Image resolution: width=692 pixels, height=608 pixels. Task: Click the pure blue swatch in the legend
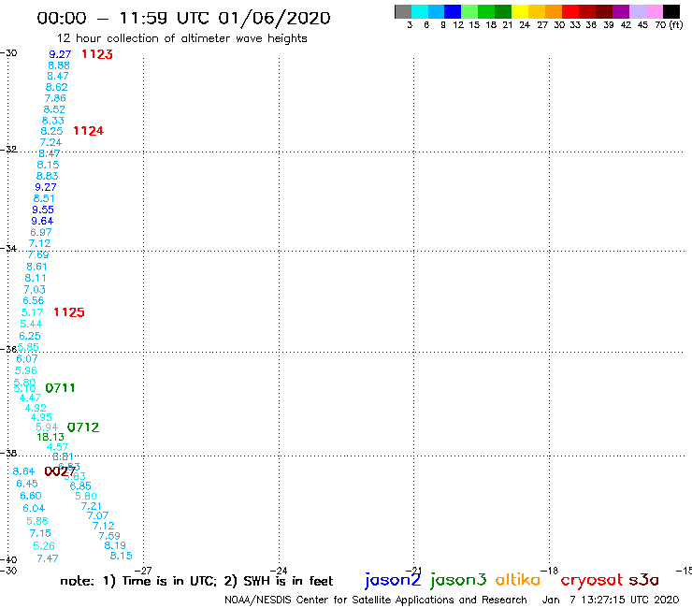(x=453, y=11)
